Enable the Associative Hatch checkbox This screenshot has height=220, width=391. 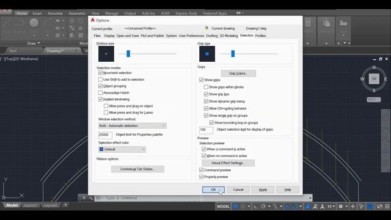pos(100,93)
